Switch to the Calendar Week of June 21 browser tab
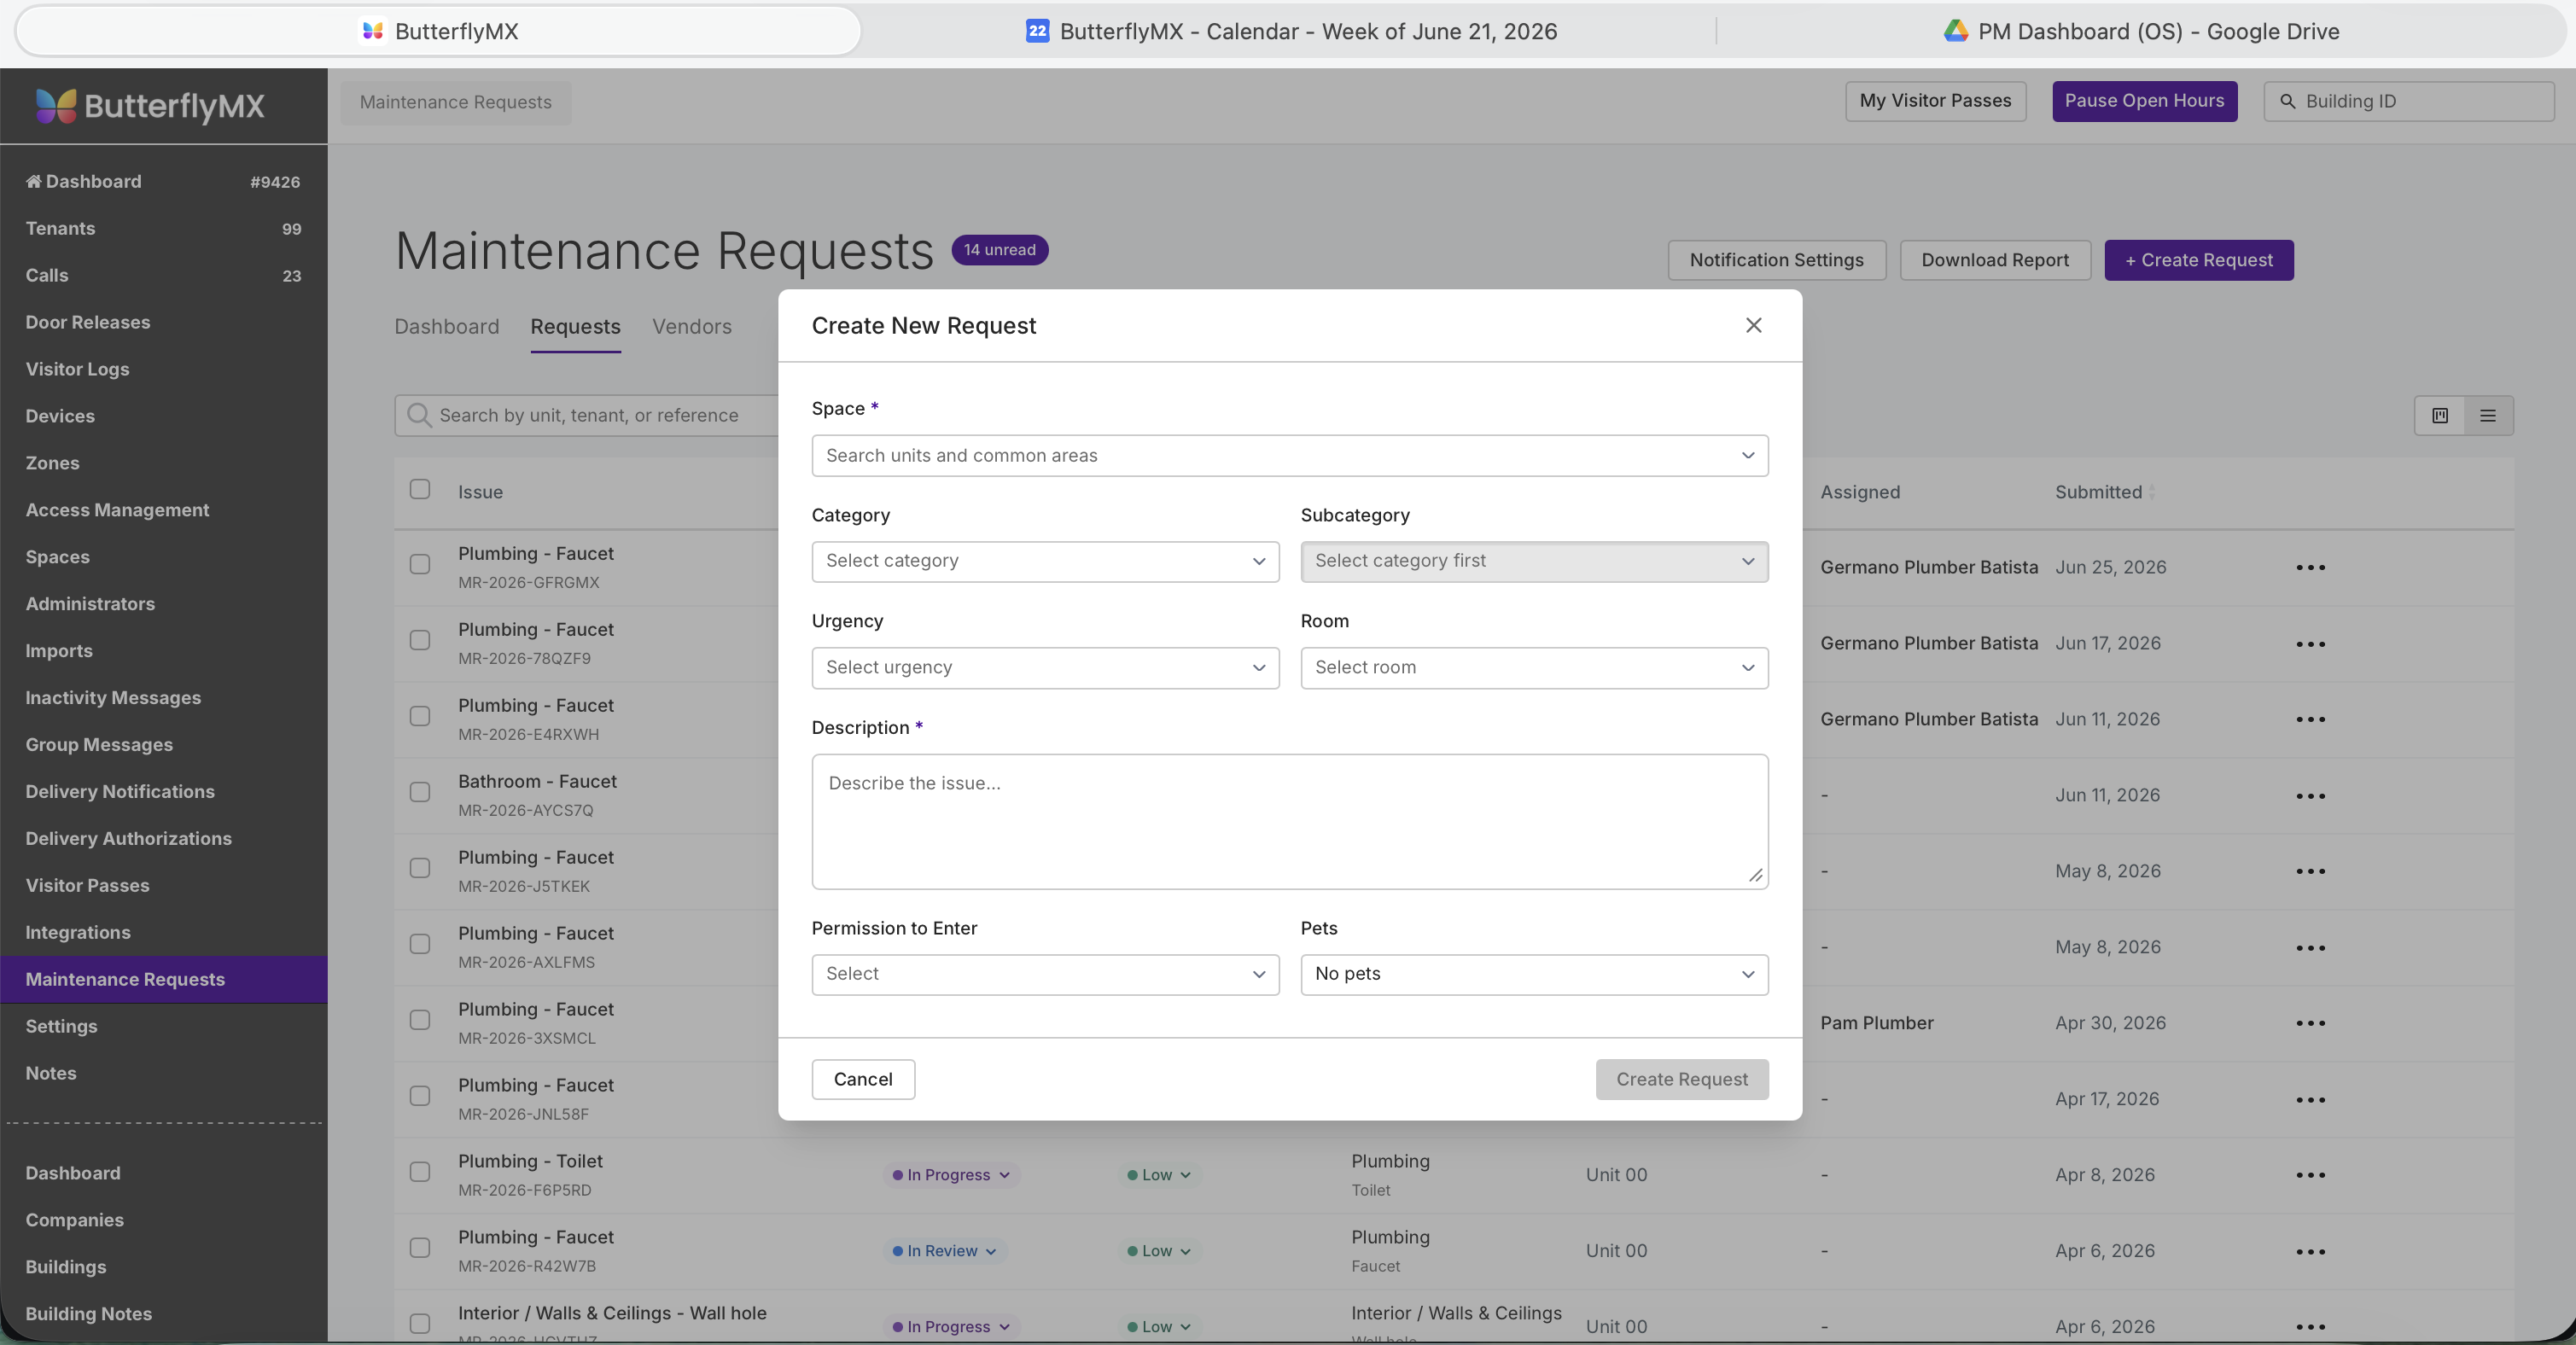The height and width of the screenshot is (1345, 2576). pos(1290,31)
